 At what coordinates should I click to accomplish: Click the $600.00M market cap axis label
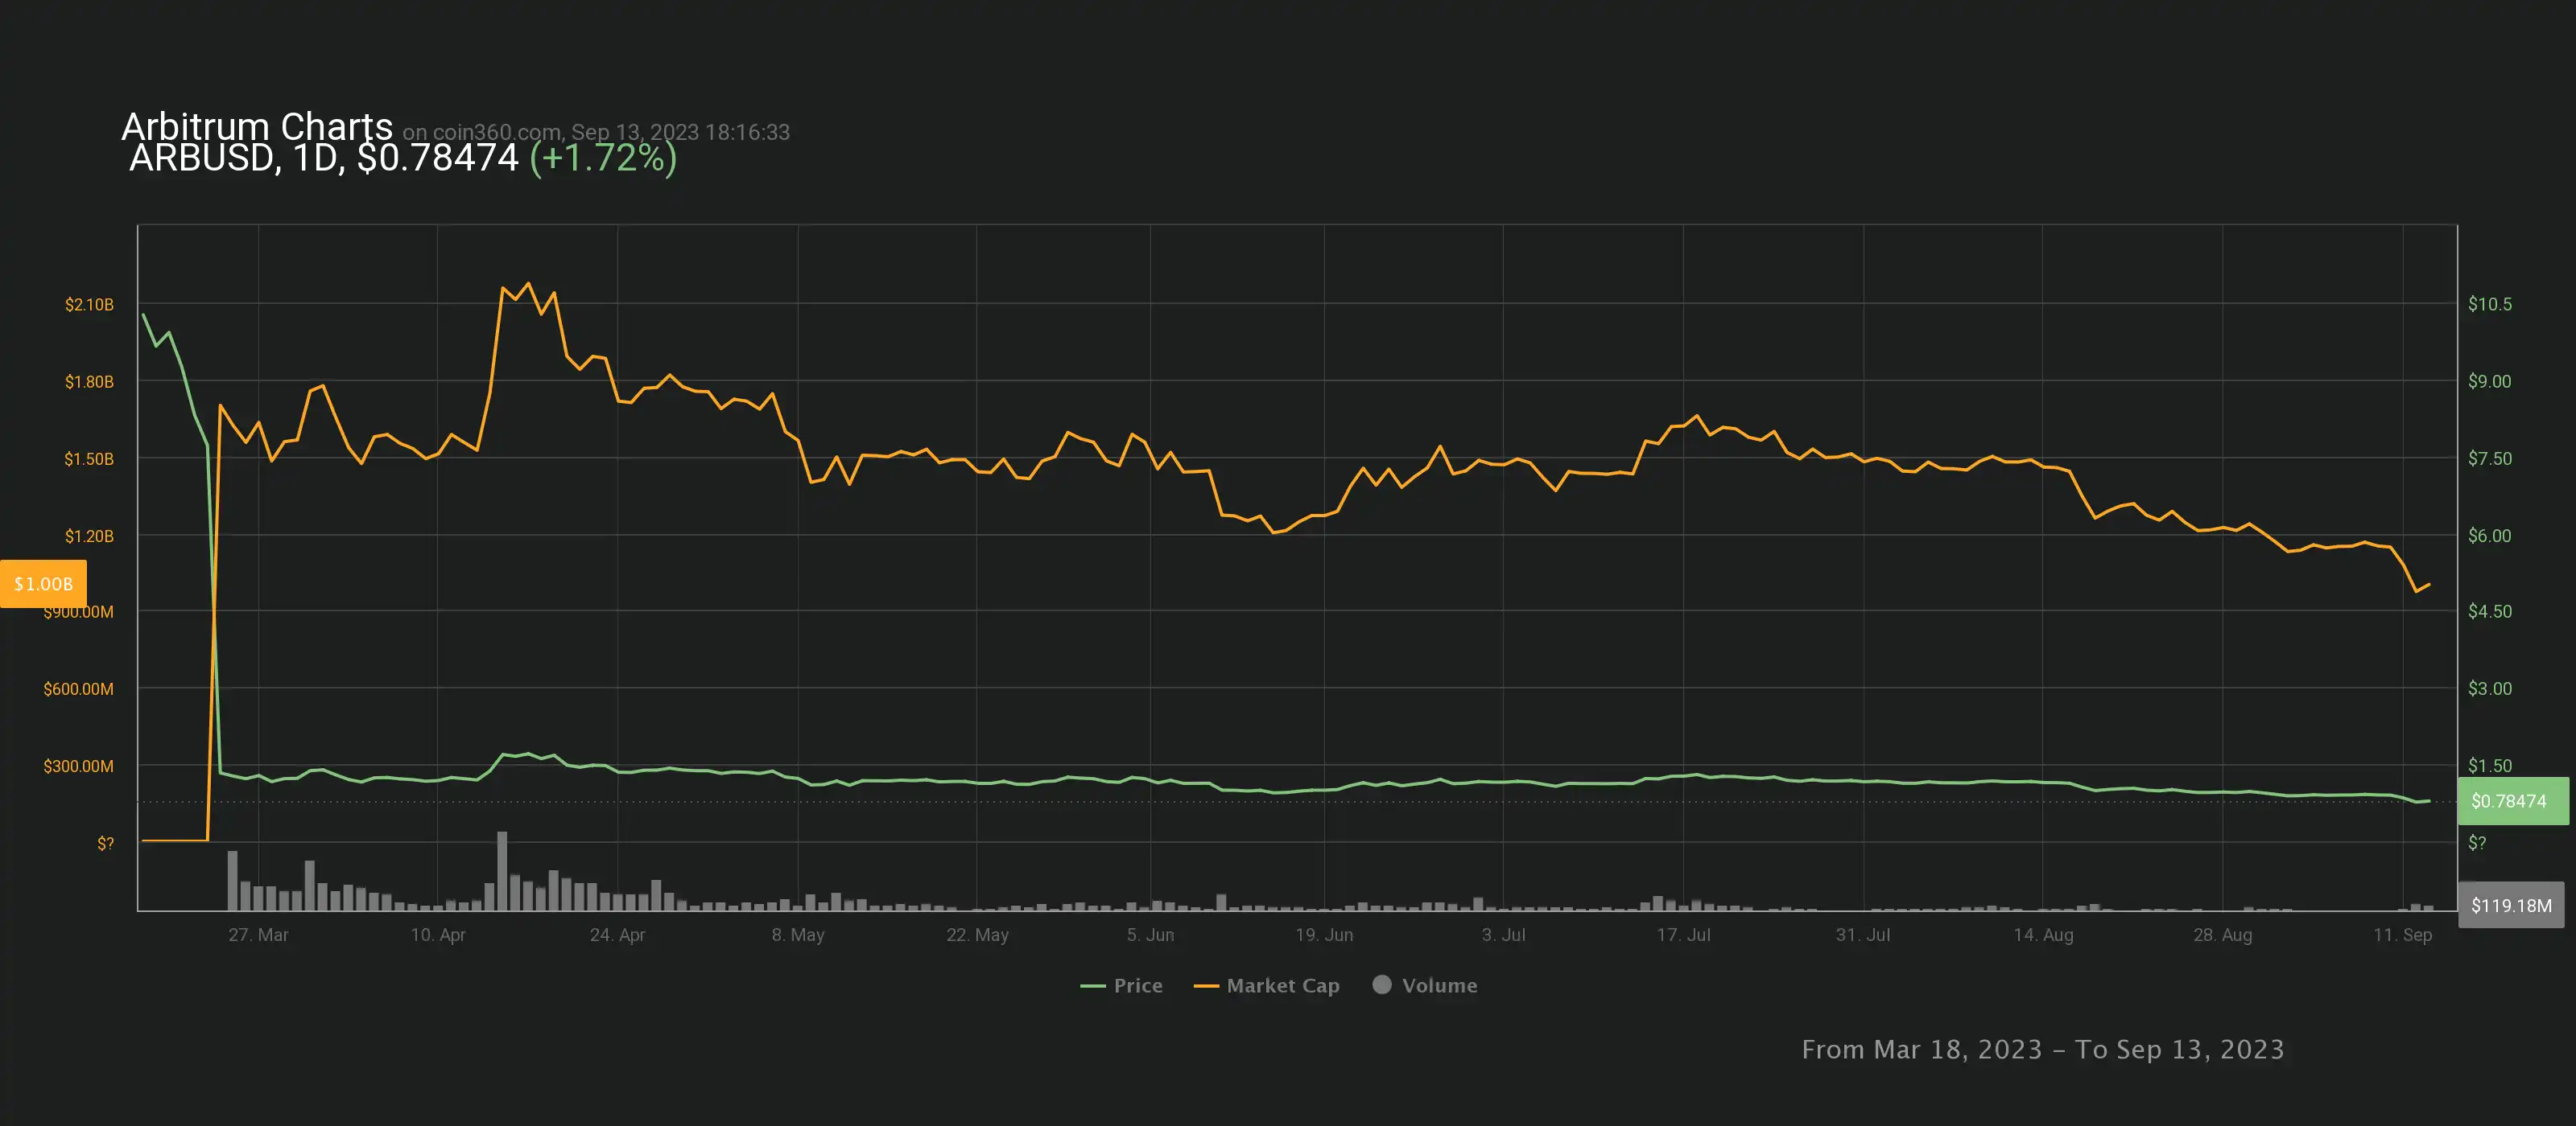(78, 688)
